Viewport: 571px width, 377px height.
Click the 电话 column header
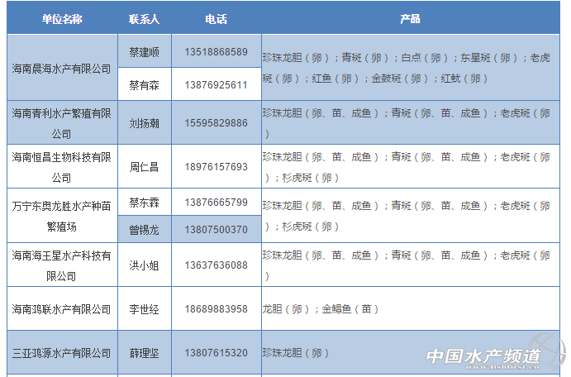point(216,18)
